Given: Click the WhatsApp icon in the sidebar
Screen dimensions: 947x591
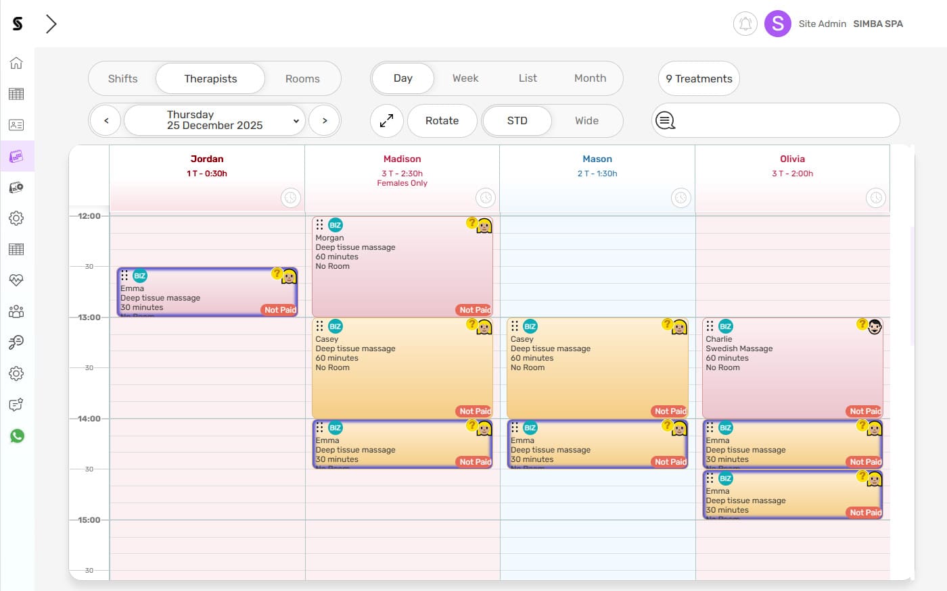Looking at the screenshot, I should click(17, 436).
